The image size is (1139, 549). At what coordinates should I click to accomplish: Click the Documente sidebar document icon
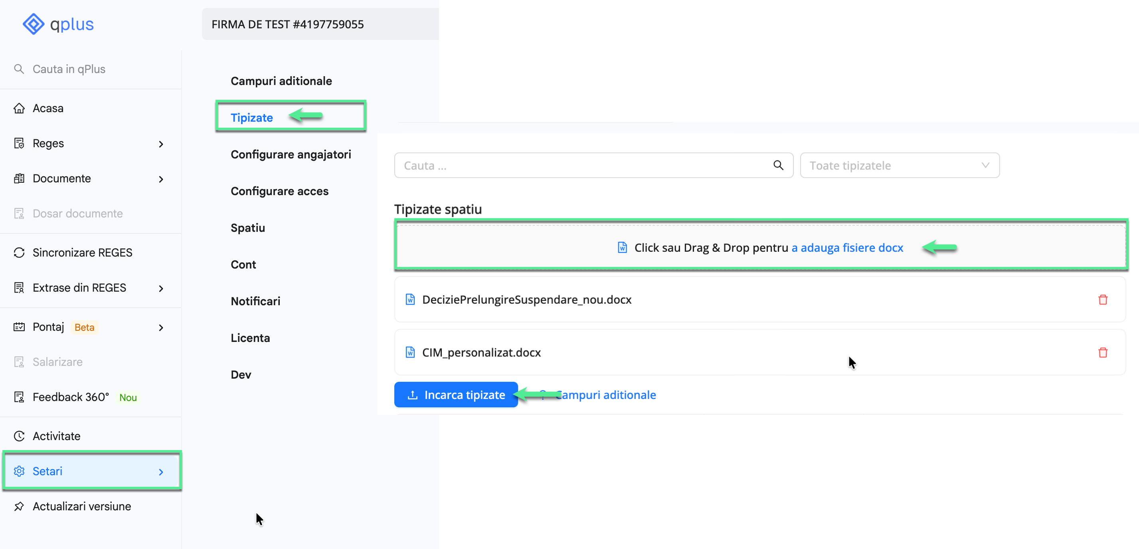19,178
